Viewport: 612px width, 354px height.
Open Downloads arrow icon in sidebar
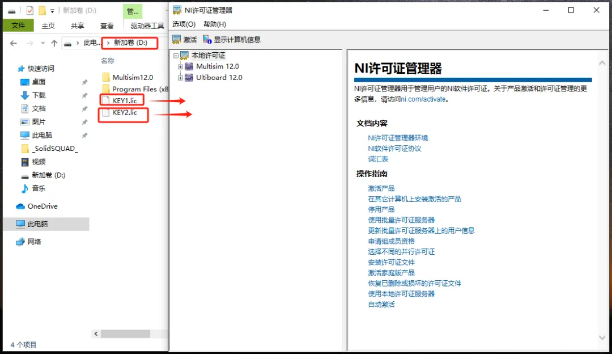(x=24, y=95)
